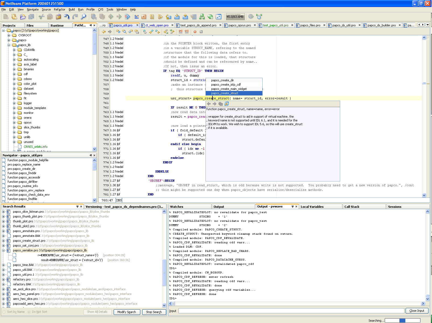The image size is (432, 323).
Task: Select the Do Not Sort radio button
Action: pos(29,312)
